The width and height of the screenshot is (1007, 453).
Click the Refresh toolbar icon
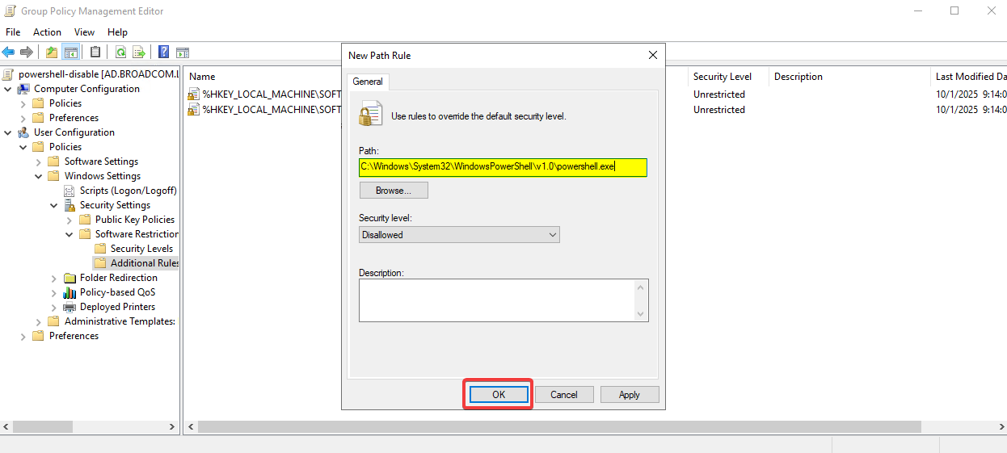pos(120,52)
